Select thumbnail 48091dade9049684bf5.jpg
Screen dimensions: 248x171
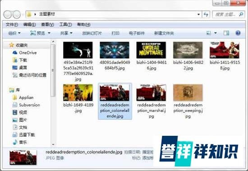pos(115,50)
